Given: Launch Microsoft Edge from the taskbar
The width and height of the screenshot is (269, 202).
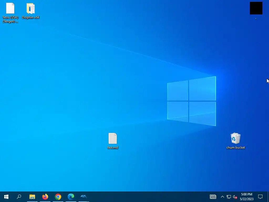Looking at the screenshot, I should click(x=71, y=197).
